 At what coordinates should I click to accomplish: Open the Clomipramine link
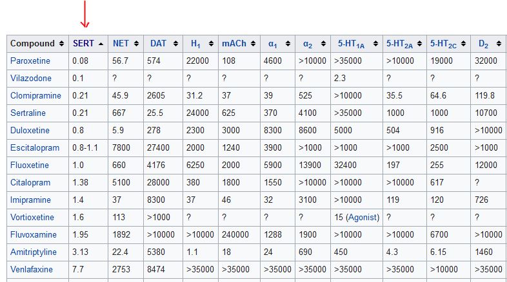[35, 96]
